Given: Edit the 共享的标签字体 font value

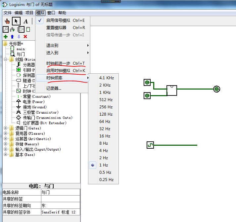Looking at the screenshot, I should point(60,212).
